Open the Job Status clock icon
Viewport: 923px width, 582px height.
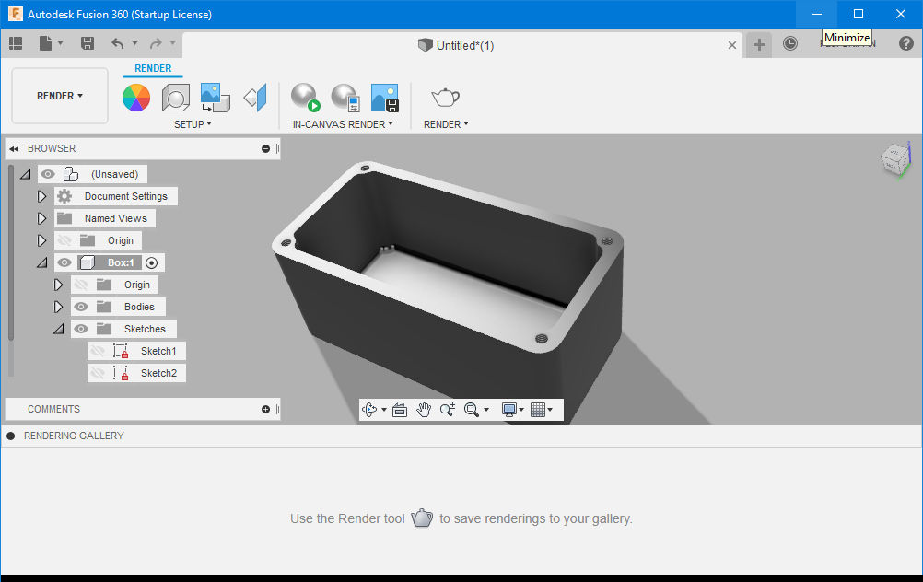coord(790,43)
